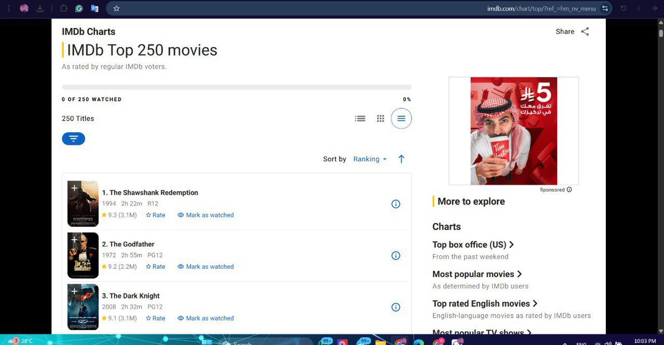The width and height of the screenshot is (664, 345).
Task: Click the scrollbar down arrow
Action: tap(661, 331)
